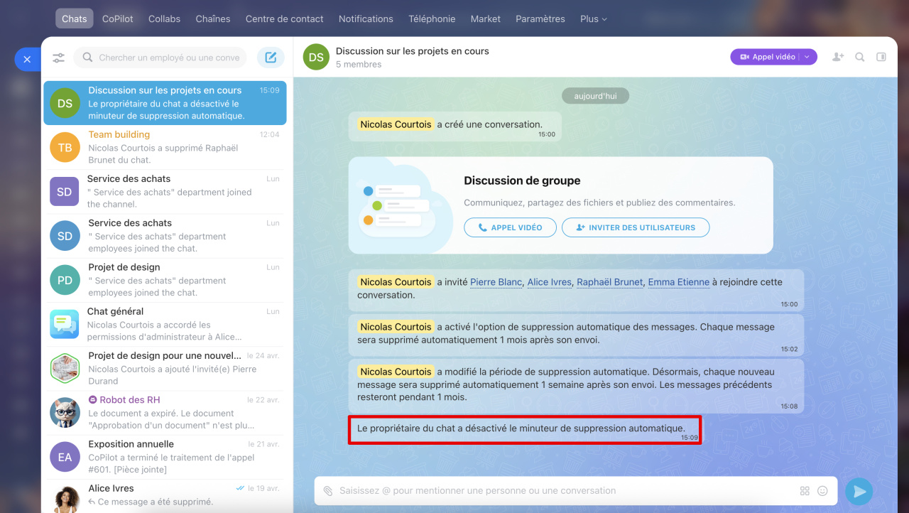
Task: Expand the Appel vidéo dropdown arrow
Action: coord(807,57)
